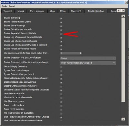Image resolution: width=129 pixels, height=126 pixels.
Task: Click the 'Enable Repeated Viewport Update' label
Action: 20,33
